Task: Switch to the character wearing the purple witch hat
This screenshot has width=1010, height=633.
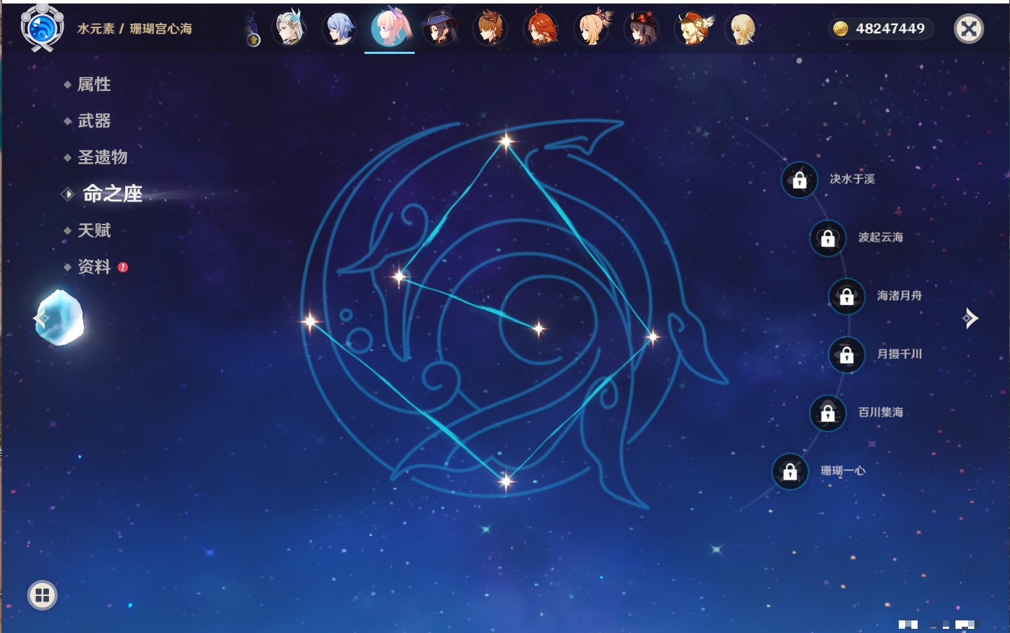Action: 440,29
